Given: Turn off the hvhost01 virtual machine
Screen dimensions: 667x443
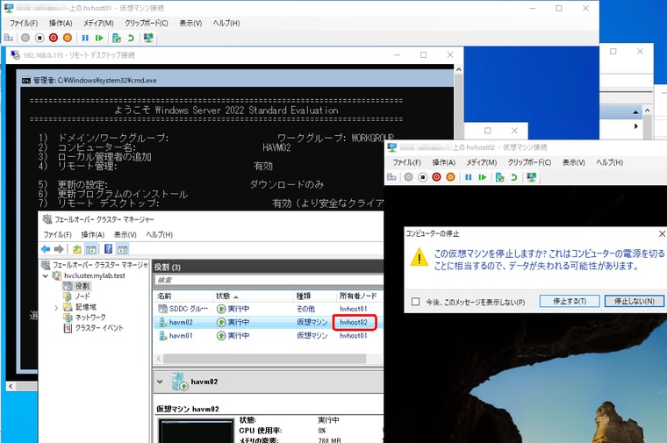Looking at the screenshot, I should click(39, 38).
